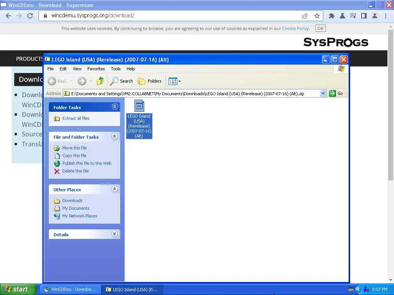Click the tray expand arrow icon
This screenshot has width=394, height=295.
[x=358, y=290]
